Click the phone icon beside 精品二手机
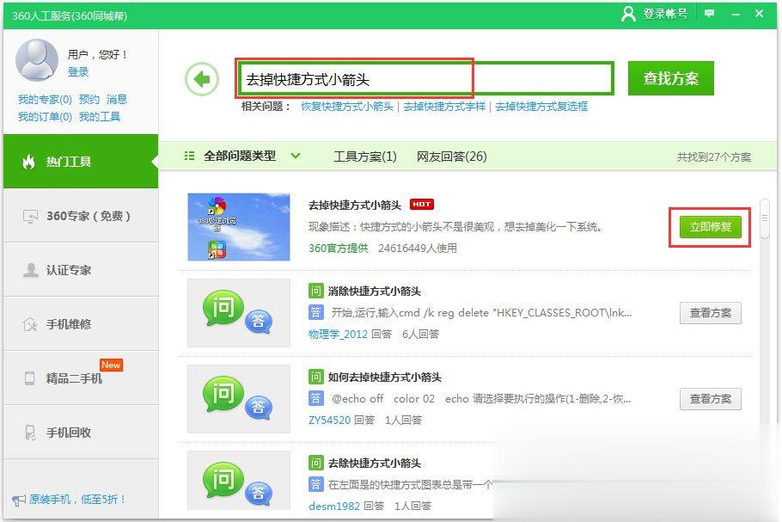Image resolution: width=782 pixels, height=522 pixels. [30, 378]
